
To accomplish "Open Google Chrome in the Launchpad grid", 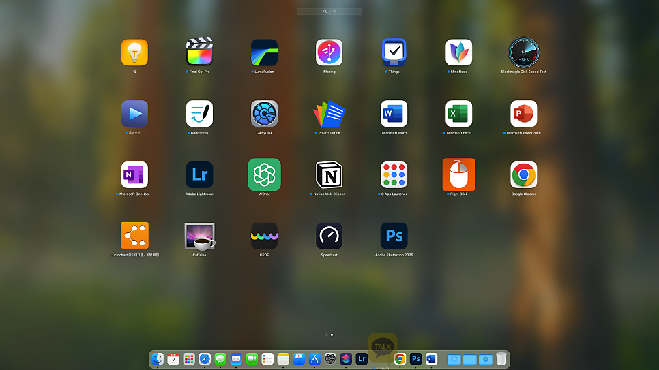I will 524,174.
